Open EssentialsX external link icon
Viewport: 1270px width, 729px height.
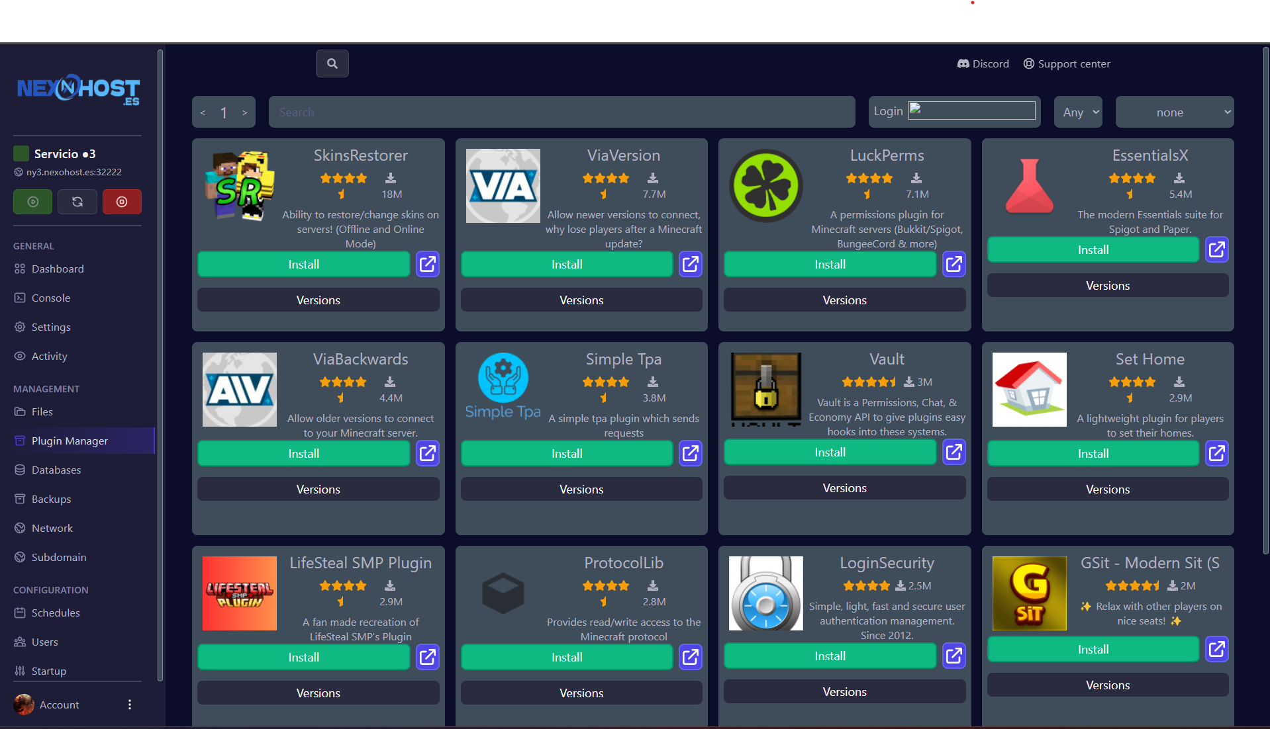1217,249
